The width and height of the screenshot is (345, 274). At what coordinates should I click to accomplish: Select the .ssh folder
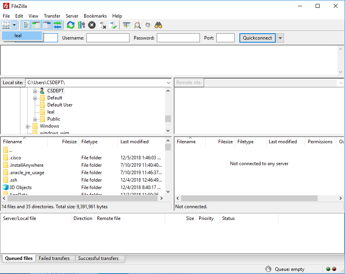(13, 180)
